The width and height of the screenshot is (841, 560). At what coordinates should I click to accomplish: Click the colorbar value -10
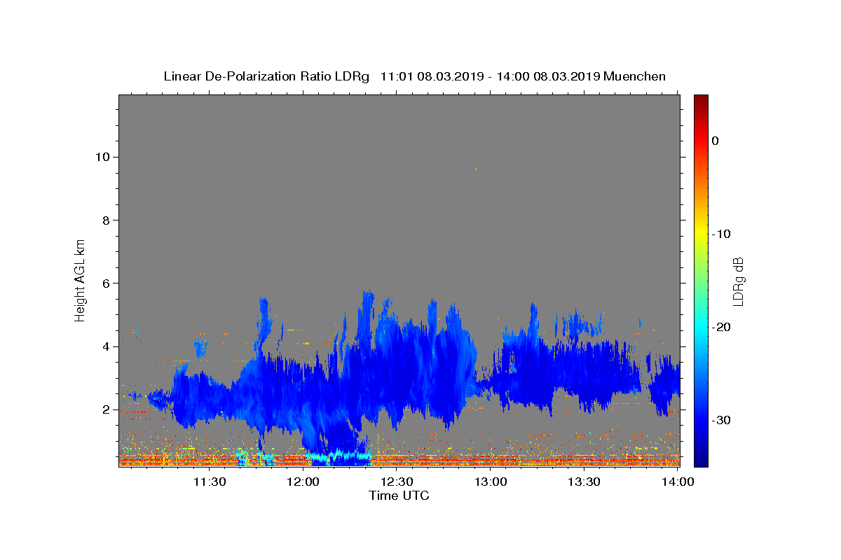722,234
